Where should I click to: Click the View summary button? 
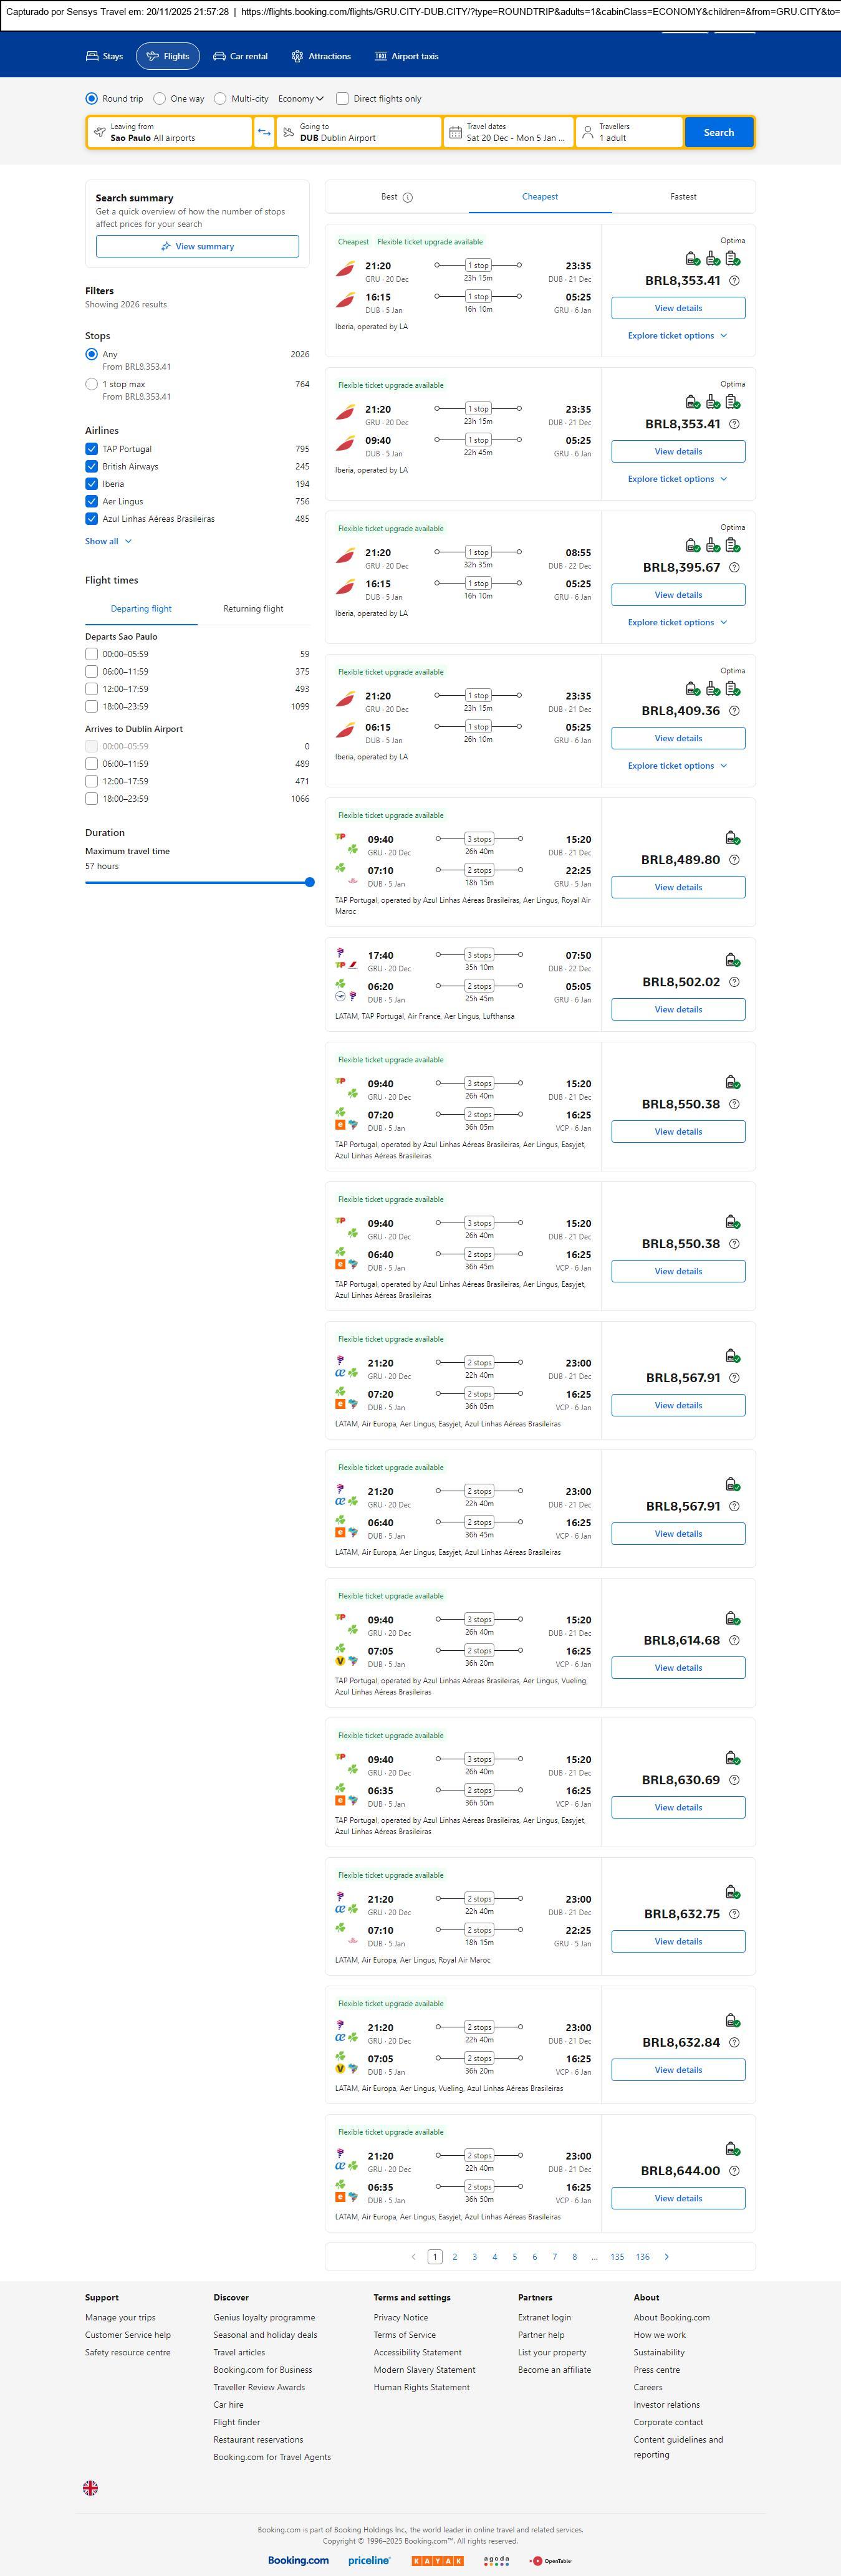(x=197, y=246)
